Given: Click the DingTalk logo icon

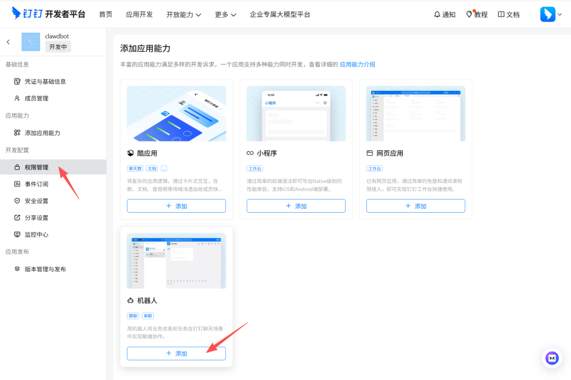Looking at the screenshot, I should point(16,13).
